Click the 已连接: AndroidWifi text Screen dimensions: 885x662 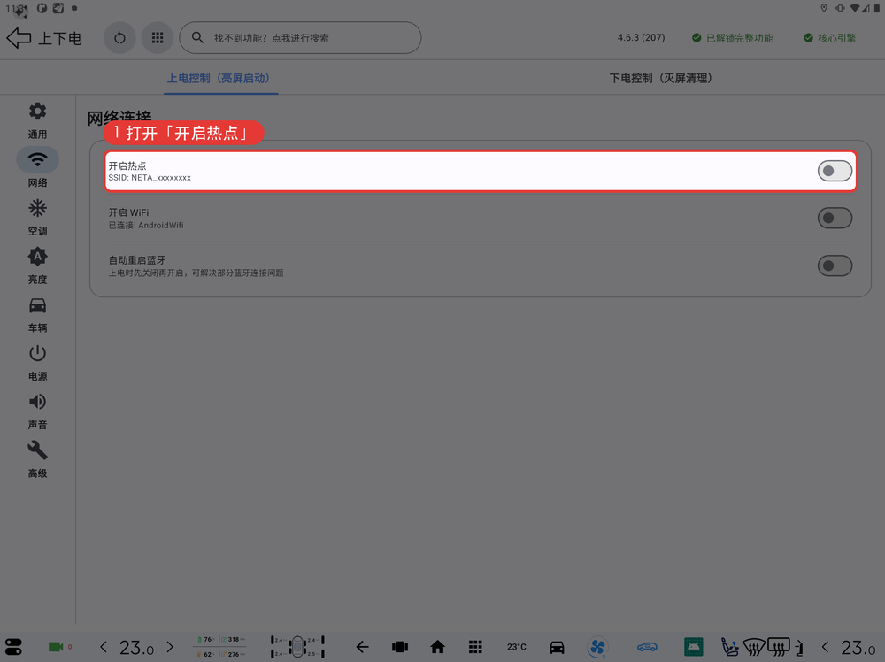(x=146, y=225)
